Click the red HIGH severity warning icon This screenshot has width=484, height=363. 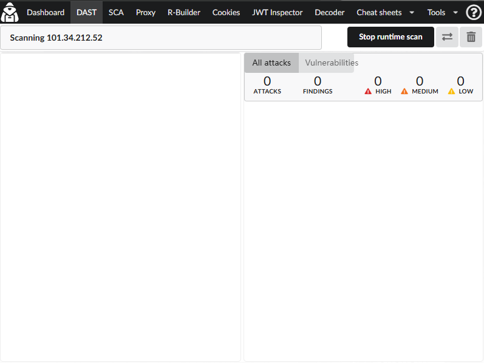[368, 92]
